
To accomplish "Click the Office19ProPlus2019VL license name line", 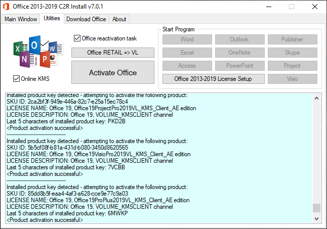I will (x=98, y=200).
